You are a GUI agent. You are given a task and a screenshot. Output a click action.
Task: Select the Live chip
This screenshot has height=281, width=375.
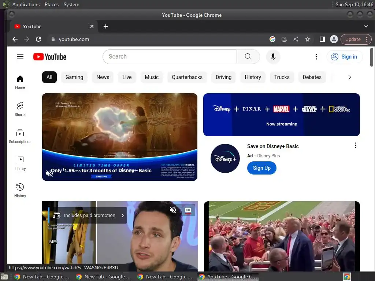pyautogui.click(x=127, y=77)
